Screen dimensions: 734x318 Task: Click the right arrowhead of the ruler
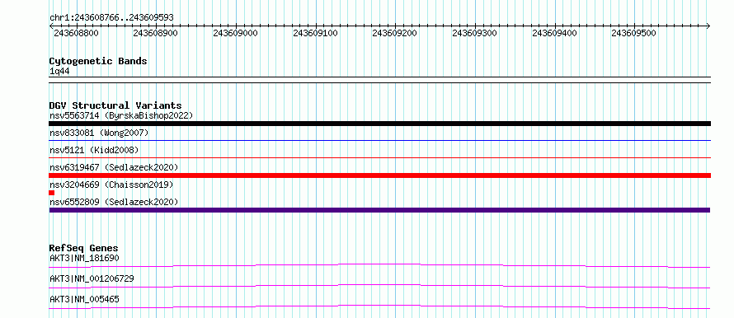pyautogui.click(x=708, y=26)
